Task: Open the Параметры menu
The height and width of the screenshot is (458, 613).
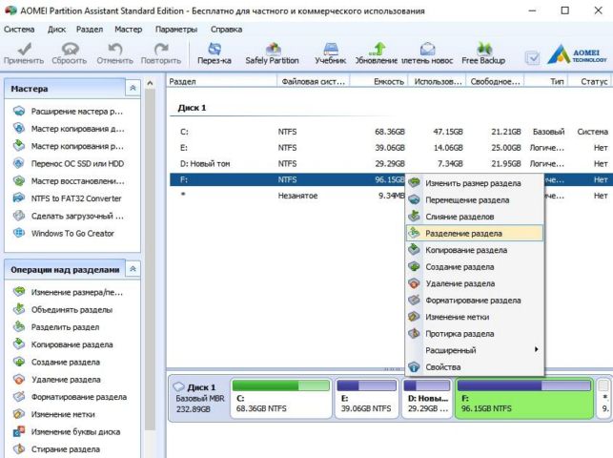Action: click(176, 30)
